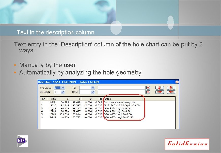221x153 pixels.
Task: Click the 'XYZ Digits' label
Action: (x=45, y=88)
